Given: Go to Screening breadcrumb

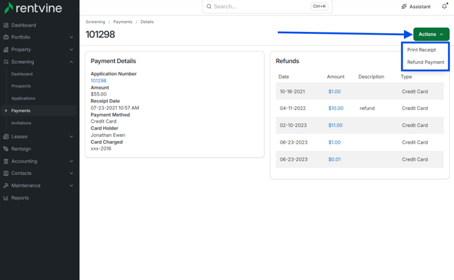Looking at the screenshot, I should (x=96, y=22).
